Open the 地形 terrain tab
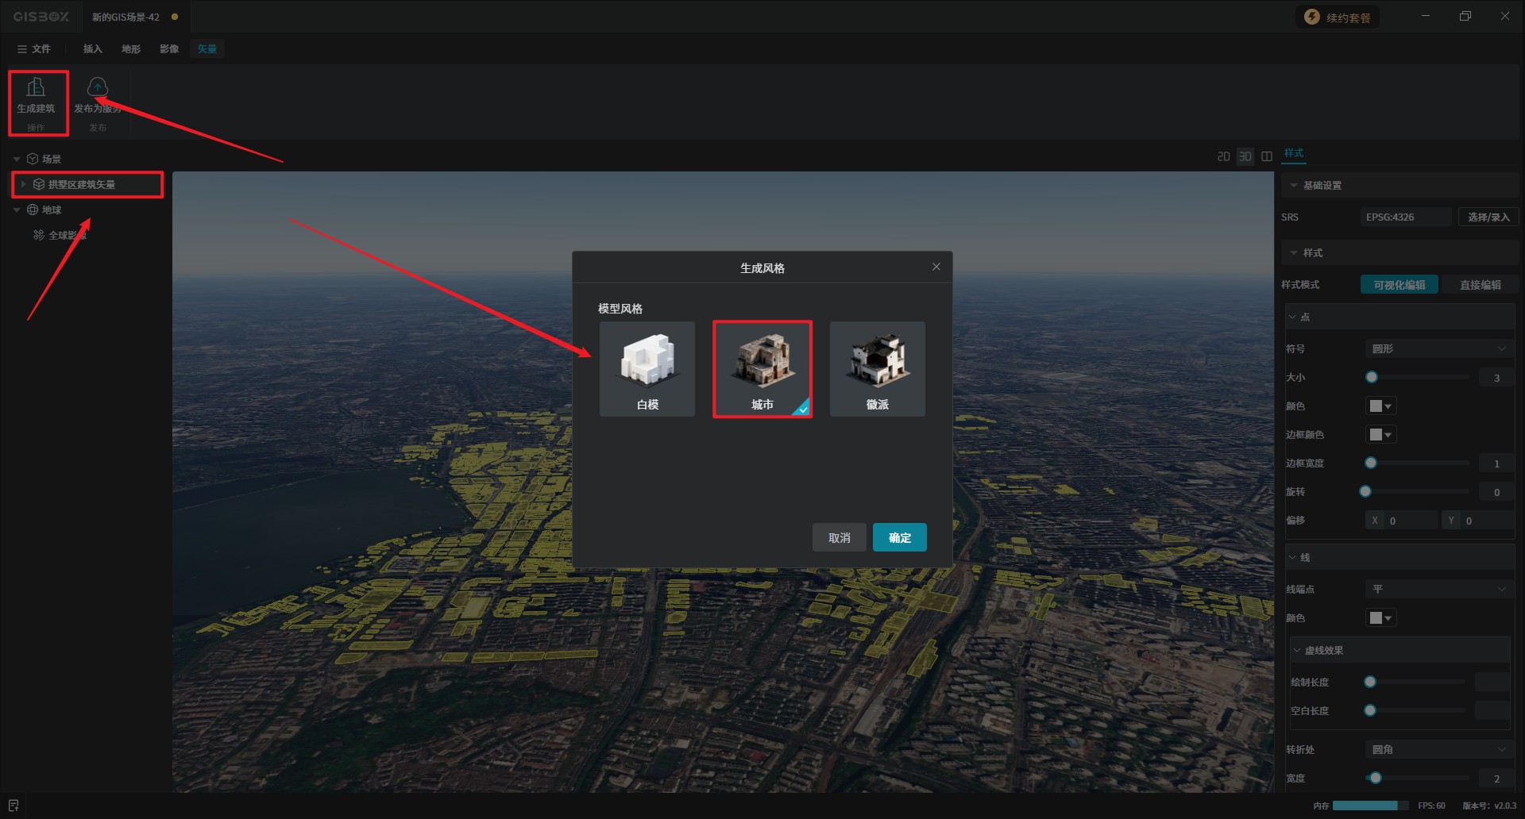Viewport: 1525px width, 819px height. click(x=131, y=49)
